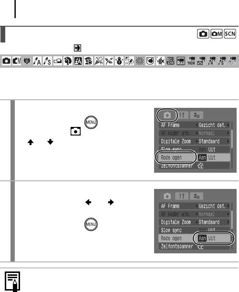
Task: Click right arrow beside Gezicht det. in first menu
Action: click(228, 125)
